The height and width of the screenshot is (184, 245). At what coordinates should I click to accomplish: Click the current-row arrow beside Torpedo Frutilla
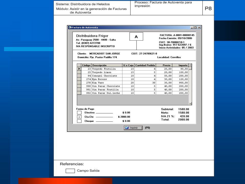tap(79, 69)
